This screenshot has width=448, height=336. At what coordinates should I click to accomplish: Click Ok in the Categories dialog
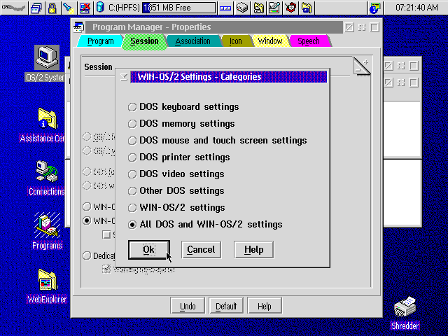coord(149,250)
